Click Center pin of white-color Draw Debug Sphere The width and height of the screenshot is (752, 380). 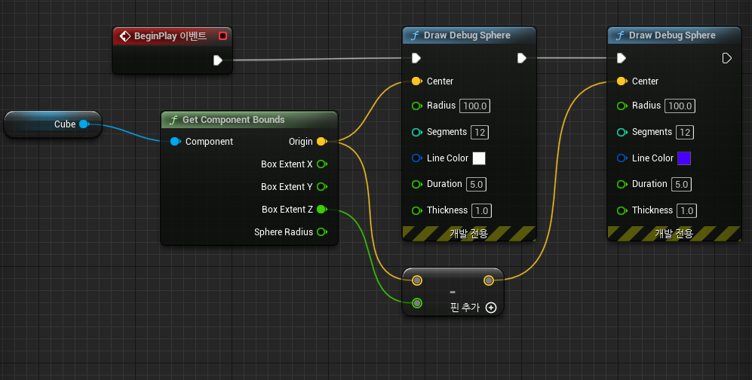pyautogui.click(x=417, y=81)
